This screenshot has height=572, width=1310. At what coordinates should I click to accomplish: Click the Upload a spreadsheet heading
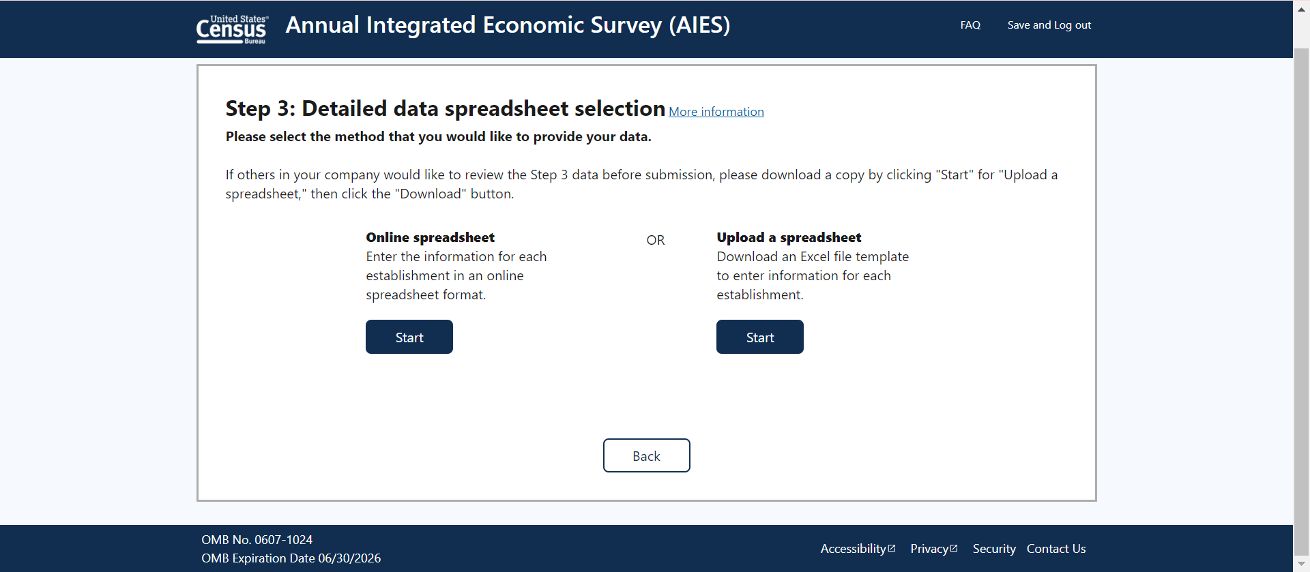pyautogui.click(x=789, y=237)
